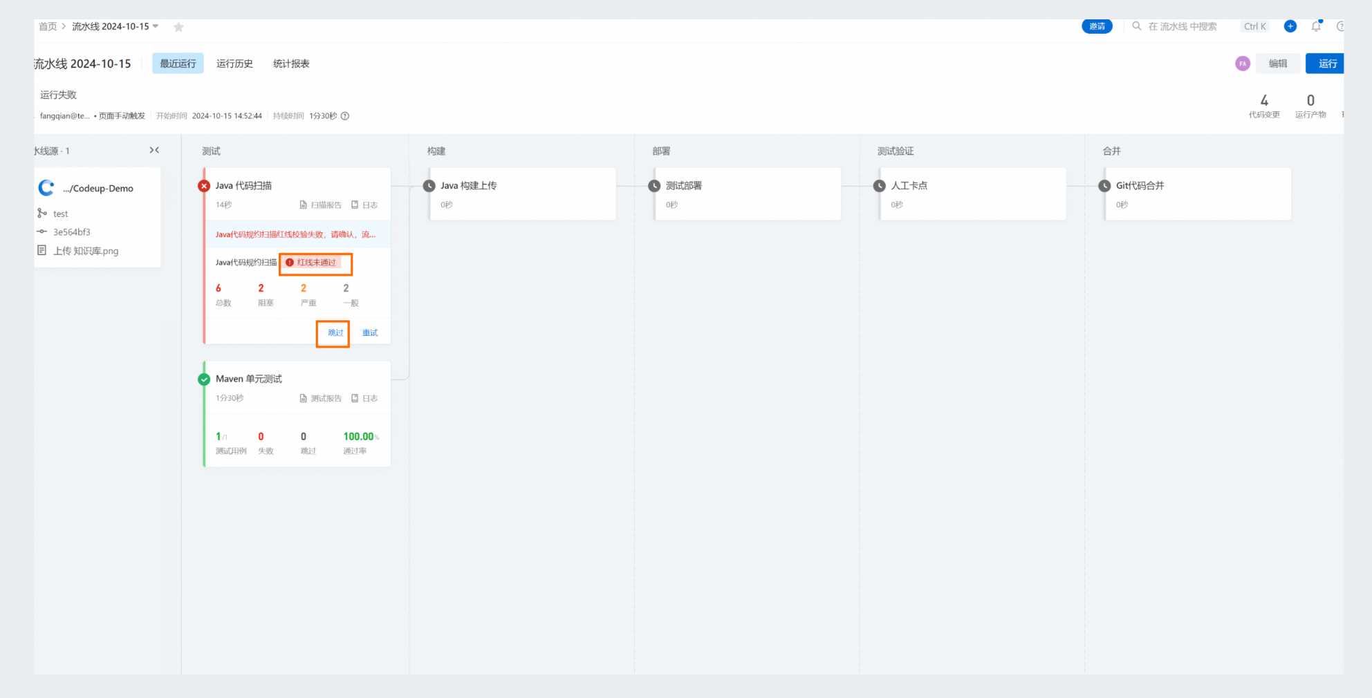Click total issue count 6 总数
Screen dimensions: 1372x698
click(223, 295)
